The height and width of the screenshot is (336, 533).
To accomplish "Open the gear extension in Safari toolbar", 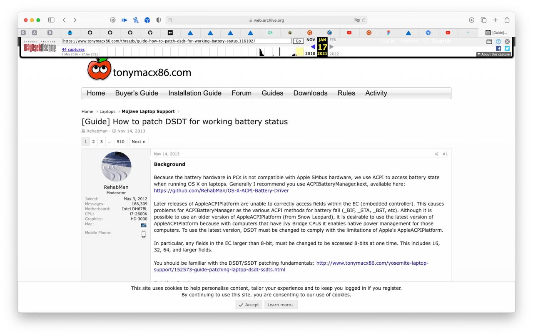I will coord(113,20).
